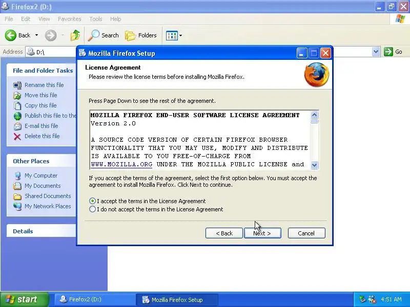Click the Copy this file icon
Screen dimensions: 410x307
pyautogui.click(x=17, y=105)
